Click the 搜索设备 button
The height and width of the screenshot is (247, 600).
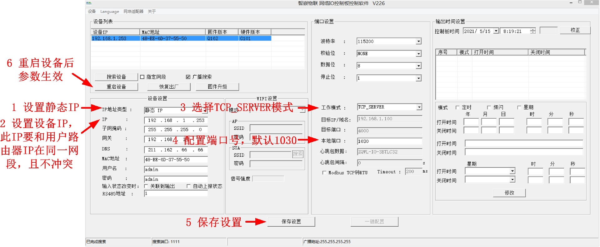116,77
